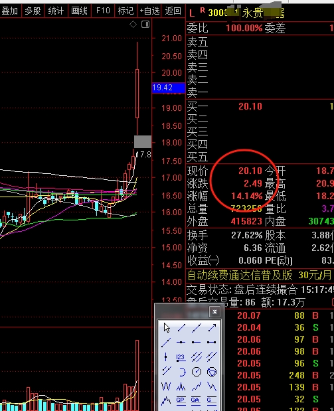Click the gray marker at 18.00 price
334x411 pixels.
(143, 142)
